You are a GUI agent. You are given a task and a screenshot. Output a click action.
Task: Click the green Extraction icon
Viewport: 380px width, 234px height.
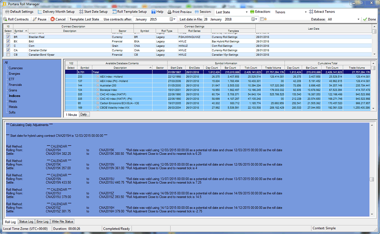tap(252, 12)
